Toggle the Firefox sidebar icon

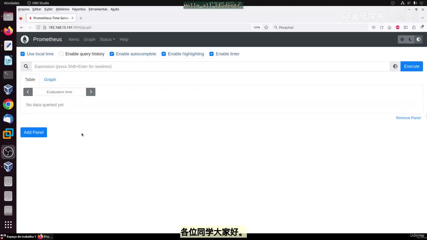tap(406, 27)
